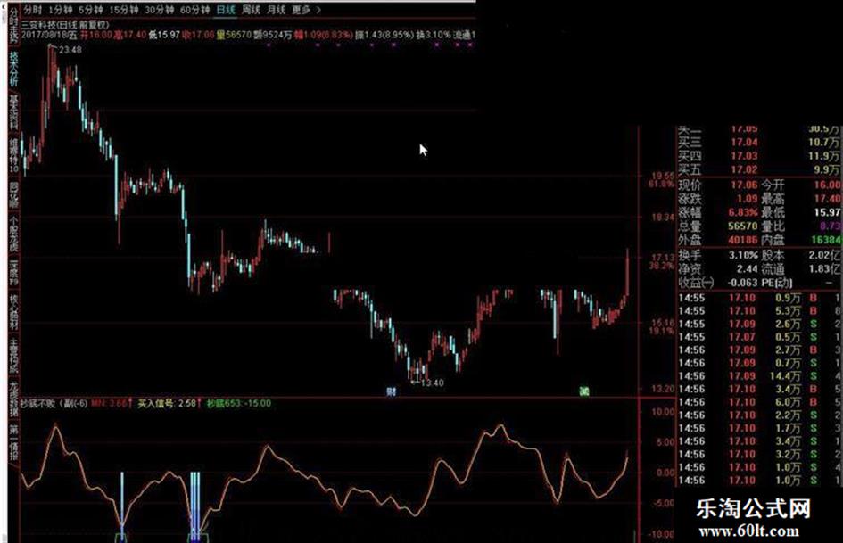Click the 14:56 trade of 6.0万
The image size is (843, 543).
pos(758,402)
